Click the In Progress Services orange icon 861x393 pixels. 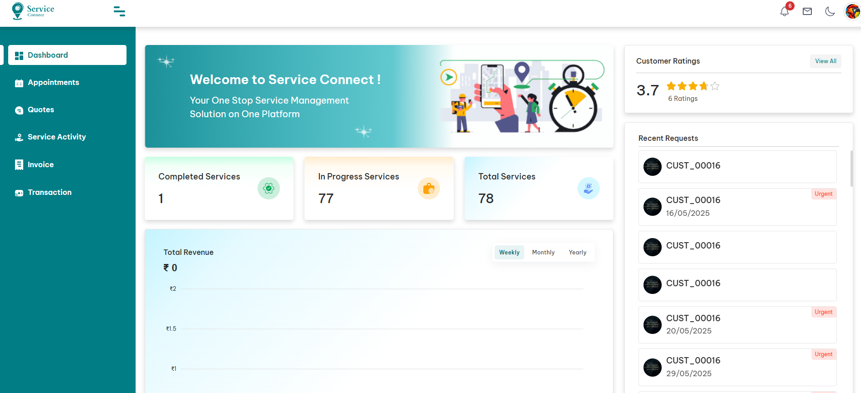(x=429, y=189)
